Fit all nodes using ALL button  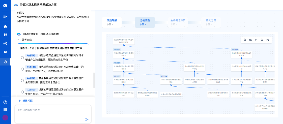click(250, 40)
